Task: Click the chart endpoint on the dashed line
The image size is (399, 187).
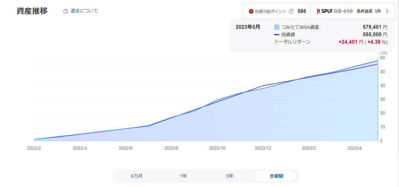Action: 378,60
